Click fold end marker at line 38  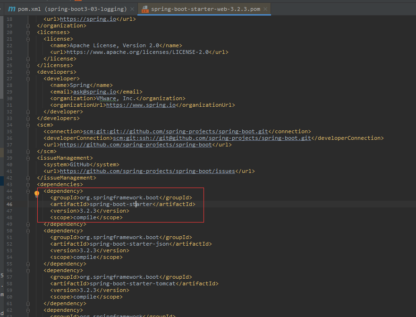click(28, 152)
